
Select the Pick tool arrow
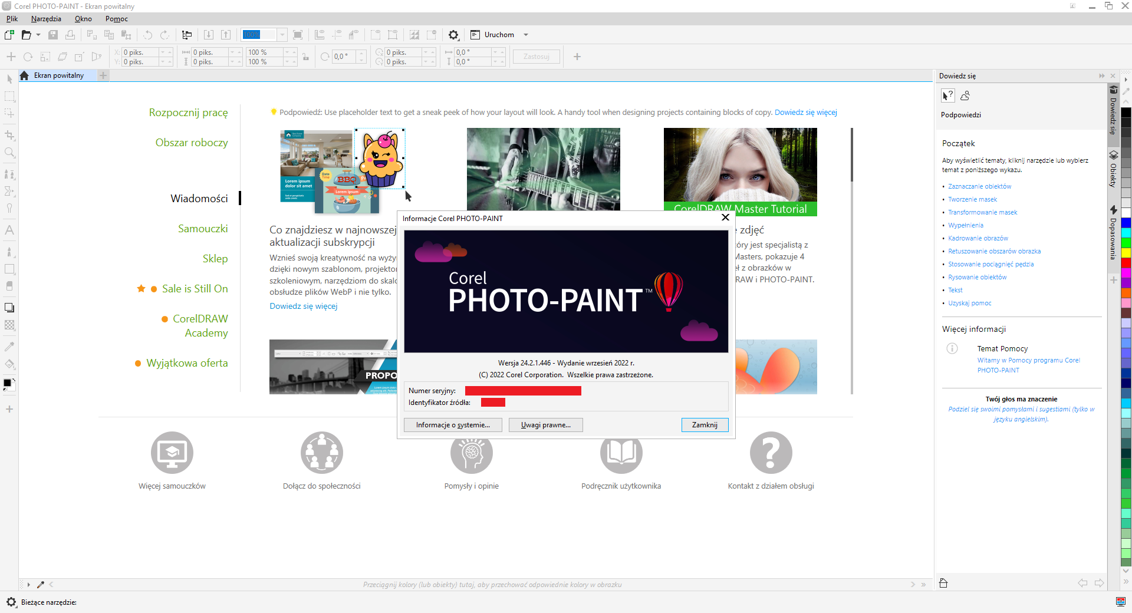[9, 79]
